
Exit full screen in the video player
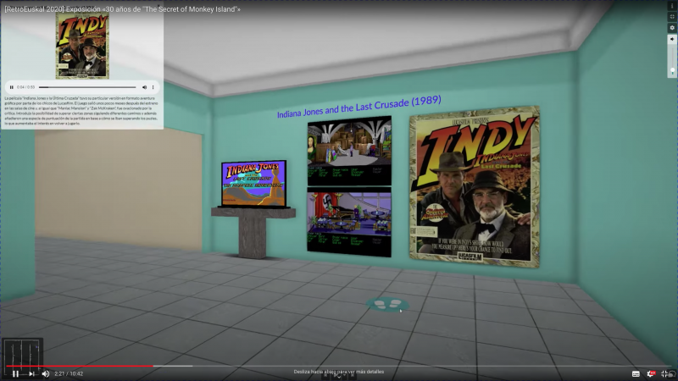(665, 373)
